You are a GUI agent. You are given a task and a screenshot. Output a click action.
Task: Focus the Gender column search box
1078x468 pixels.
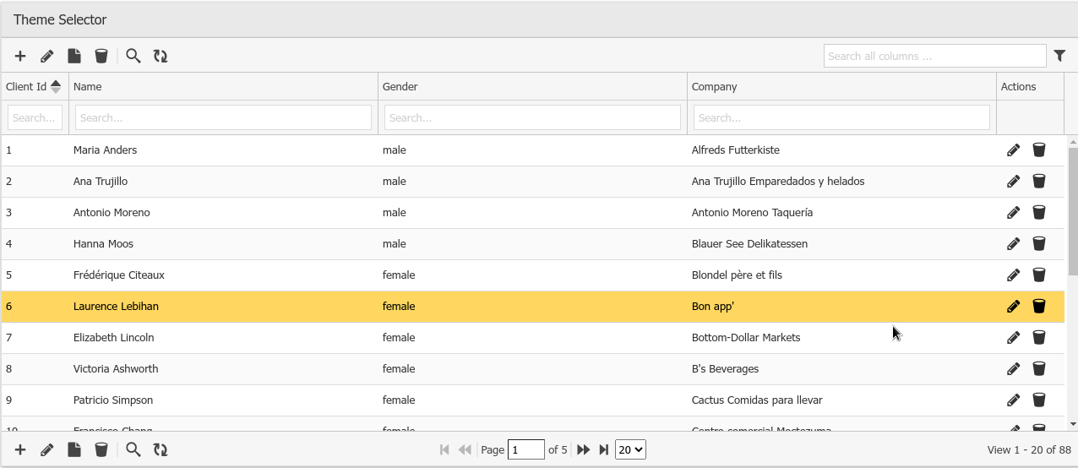pos(532,117)
